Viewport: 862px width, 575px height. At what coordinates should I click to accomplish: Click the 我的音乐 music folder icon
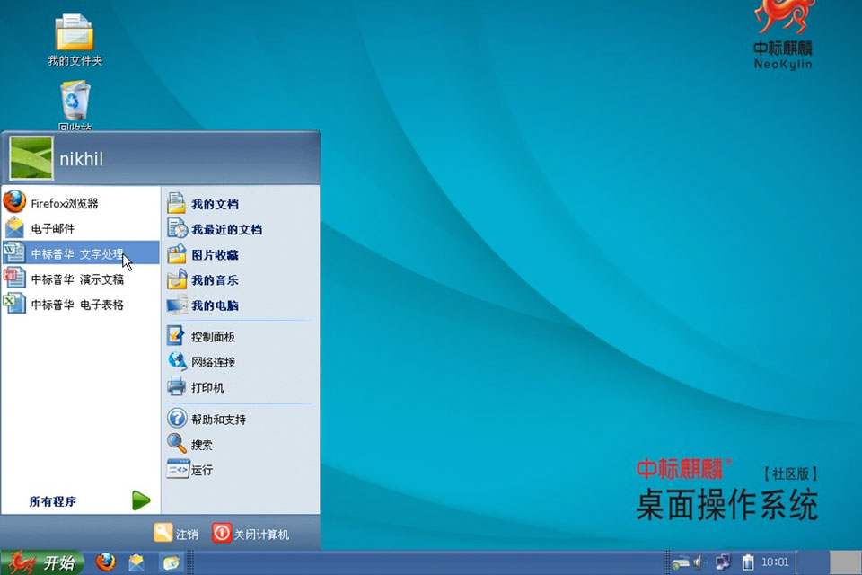[x=177, y=279]
